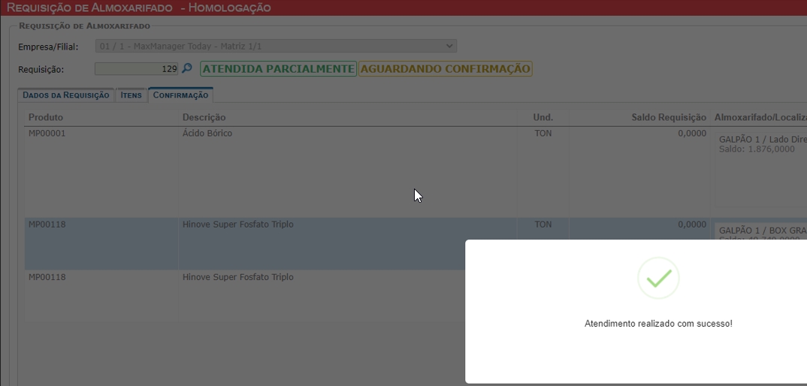
Task: Click the Descrição column header
Action: click(204, 118)
